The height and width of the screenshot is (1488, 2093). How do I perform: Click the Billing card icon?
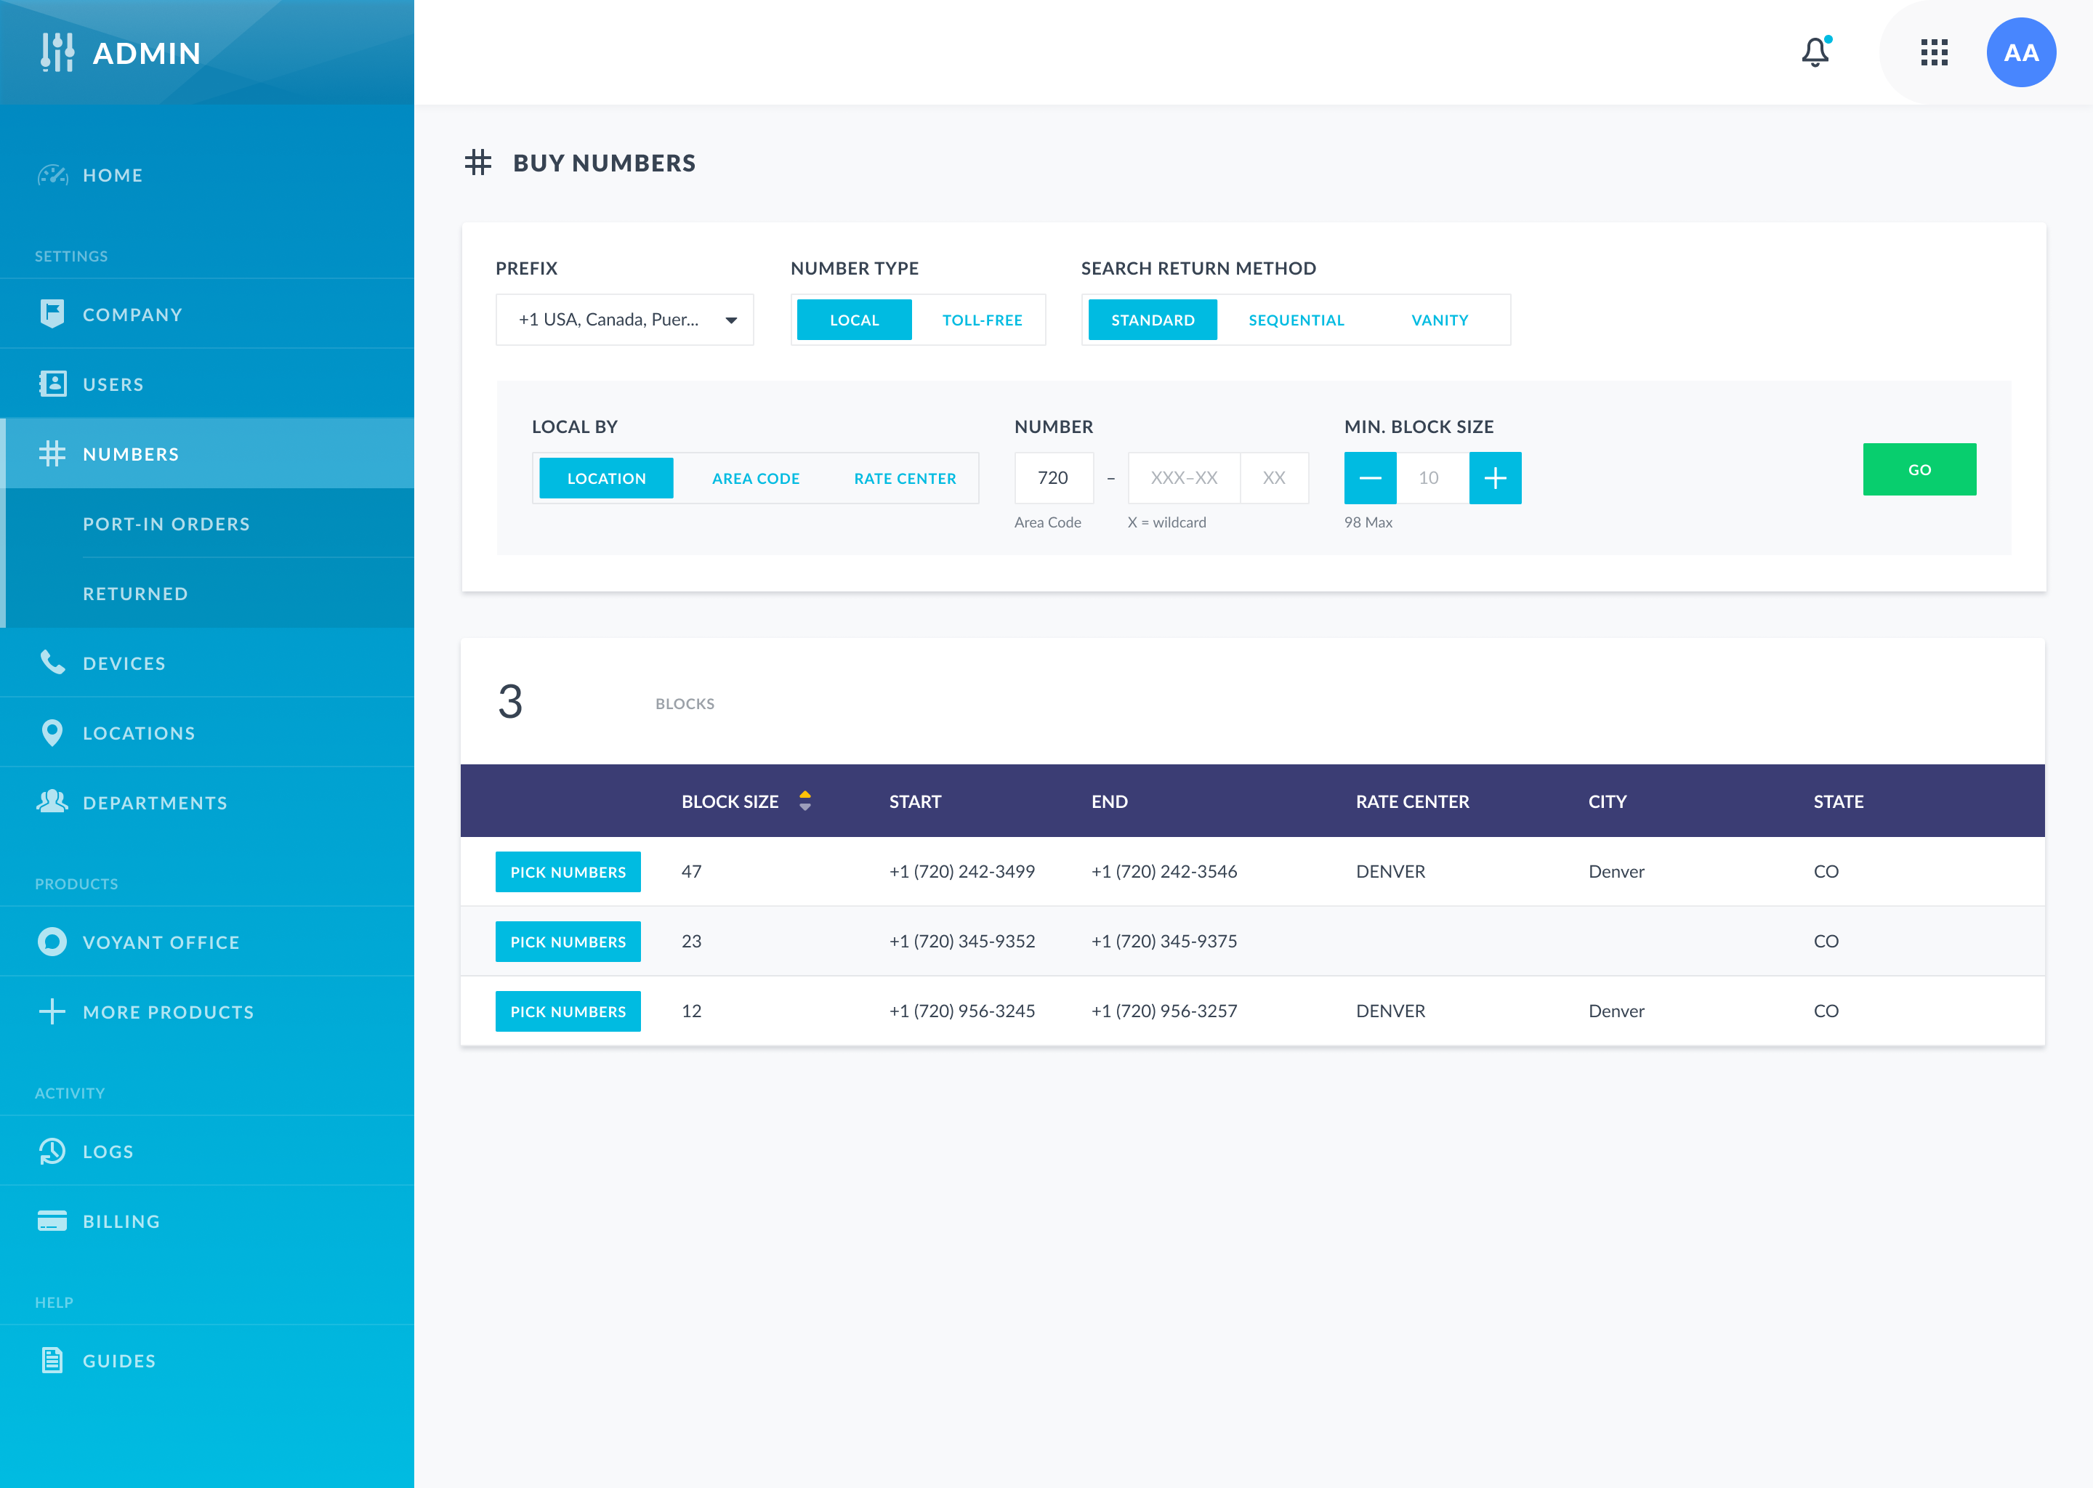pyautogui.click(x=52, y=1221)
